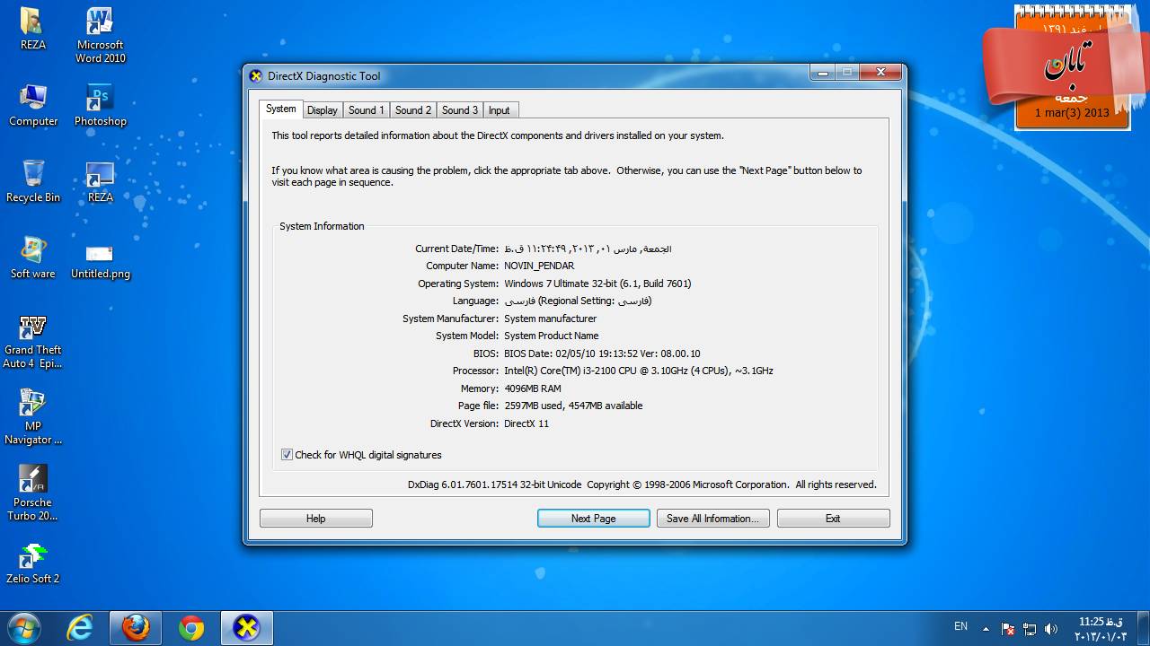The height and width of the screenshot is (646, 1150).
Task: Launch Internet Explorer from taskbar
Action: [x=80, y=628]
